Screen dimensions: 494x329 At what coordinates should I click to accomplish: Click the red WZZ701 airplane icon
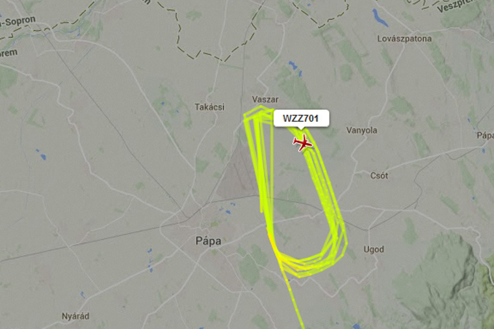coord(303,143)
